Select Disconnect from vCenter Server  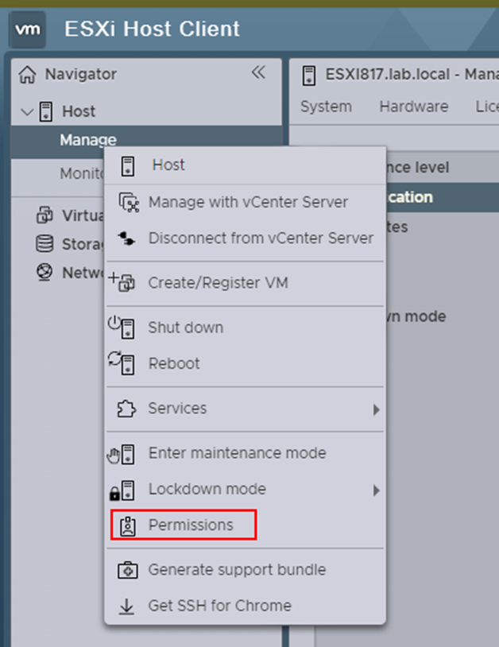(260, 238)
